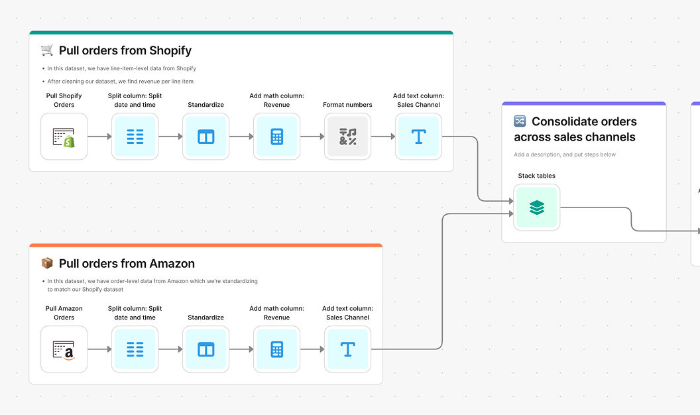This screenshot has height=415, width=700.
Task: Click Amazon 'Add text column: Sales Channel' label
Action: [x=348, y=314]
